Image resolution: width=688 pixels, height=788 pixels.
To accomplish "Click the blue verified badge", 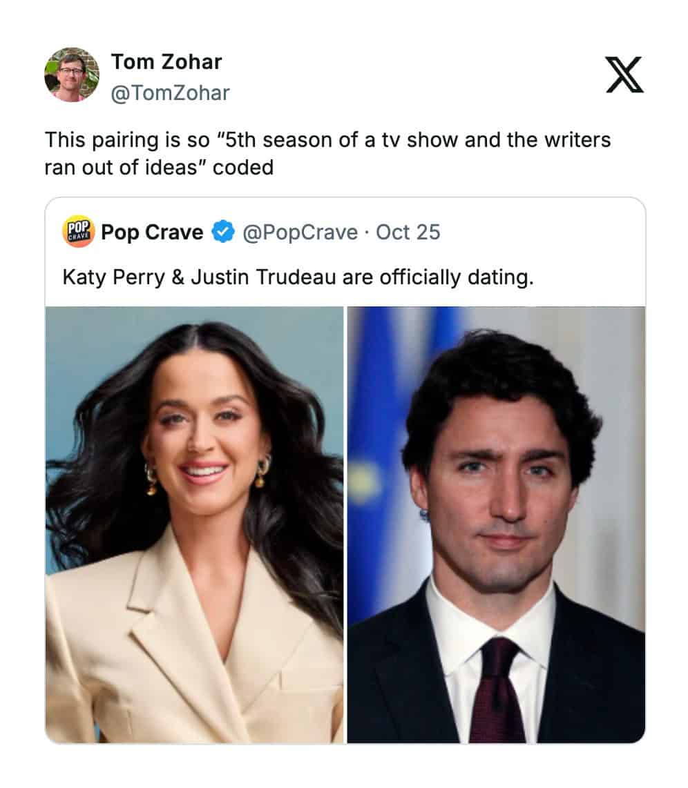I will (221, 233).
